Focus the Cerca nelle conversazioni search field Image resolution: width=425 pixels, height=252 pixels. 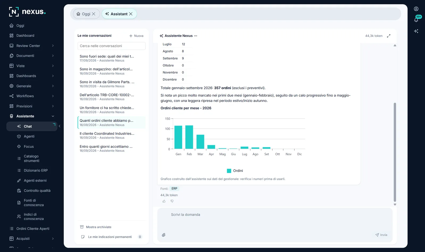pyautogui.click(x=112, y=46)
